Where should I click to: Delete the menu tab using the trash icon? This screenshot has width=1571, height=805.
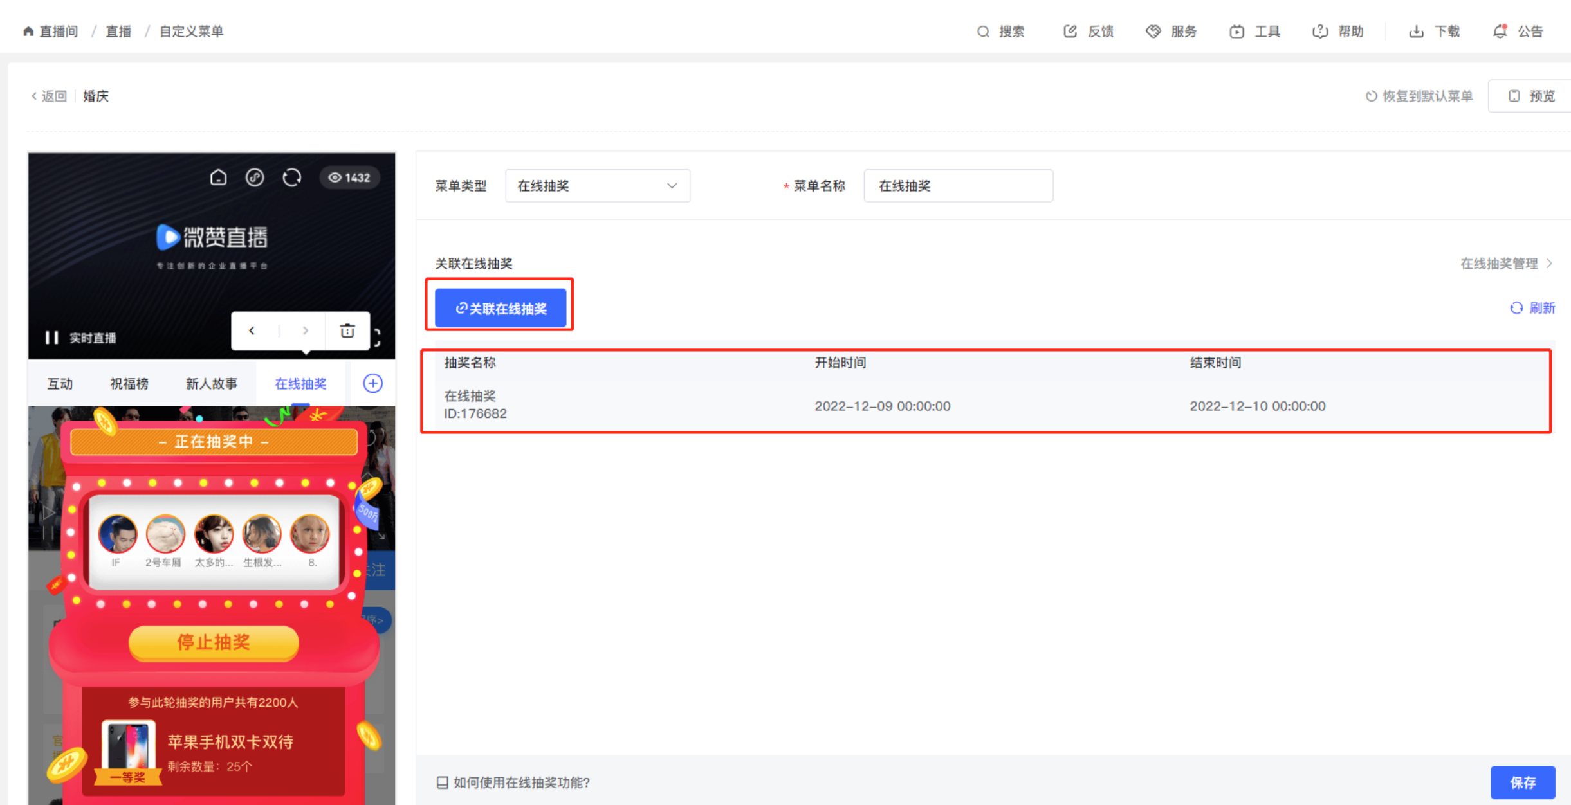click(347, 330)
